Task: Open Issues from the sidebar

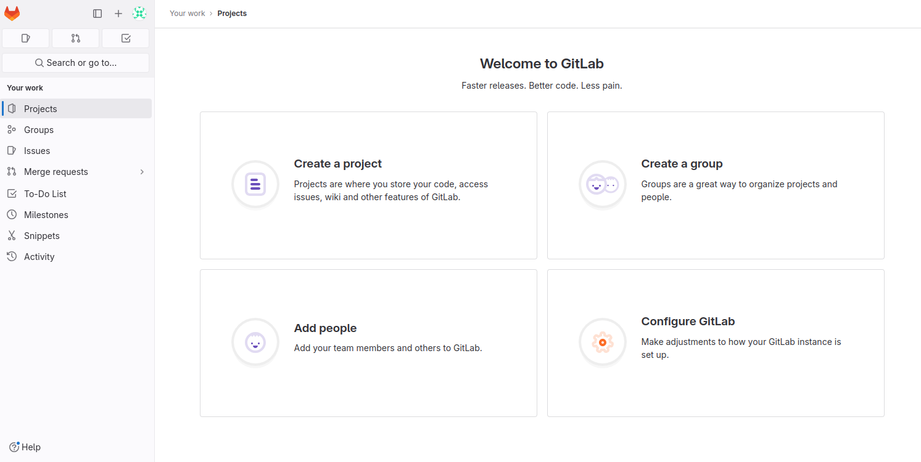Action: tap(37, 151)
